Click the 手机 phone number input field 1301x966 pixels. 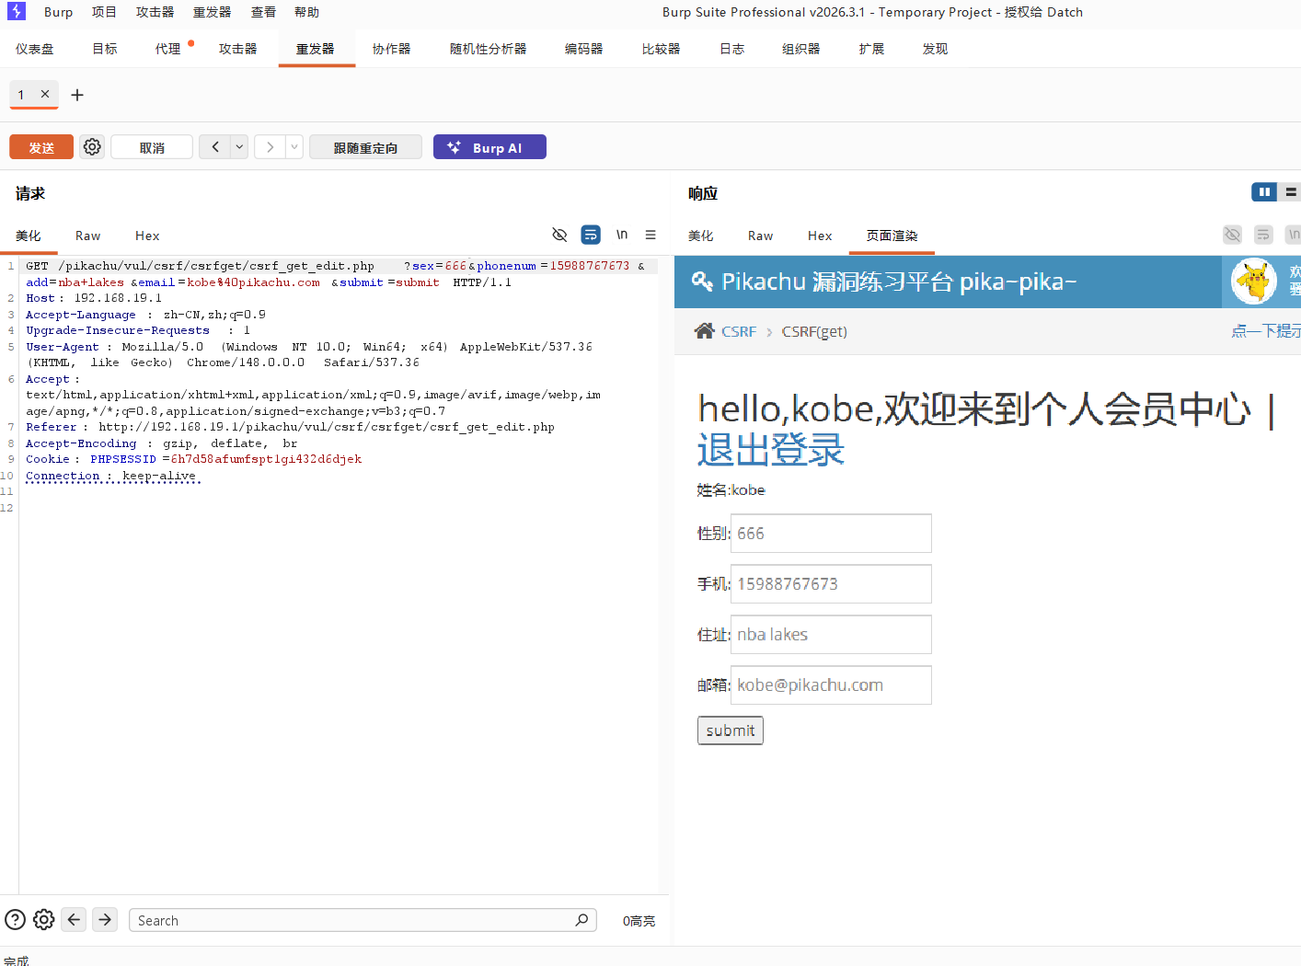tap(831, 584)
